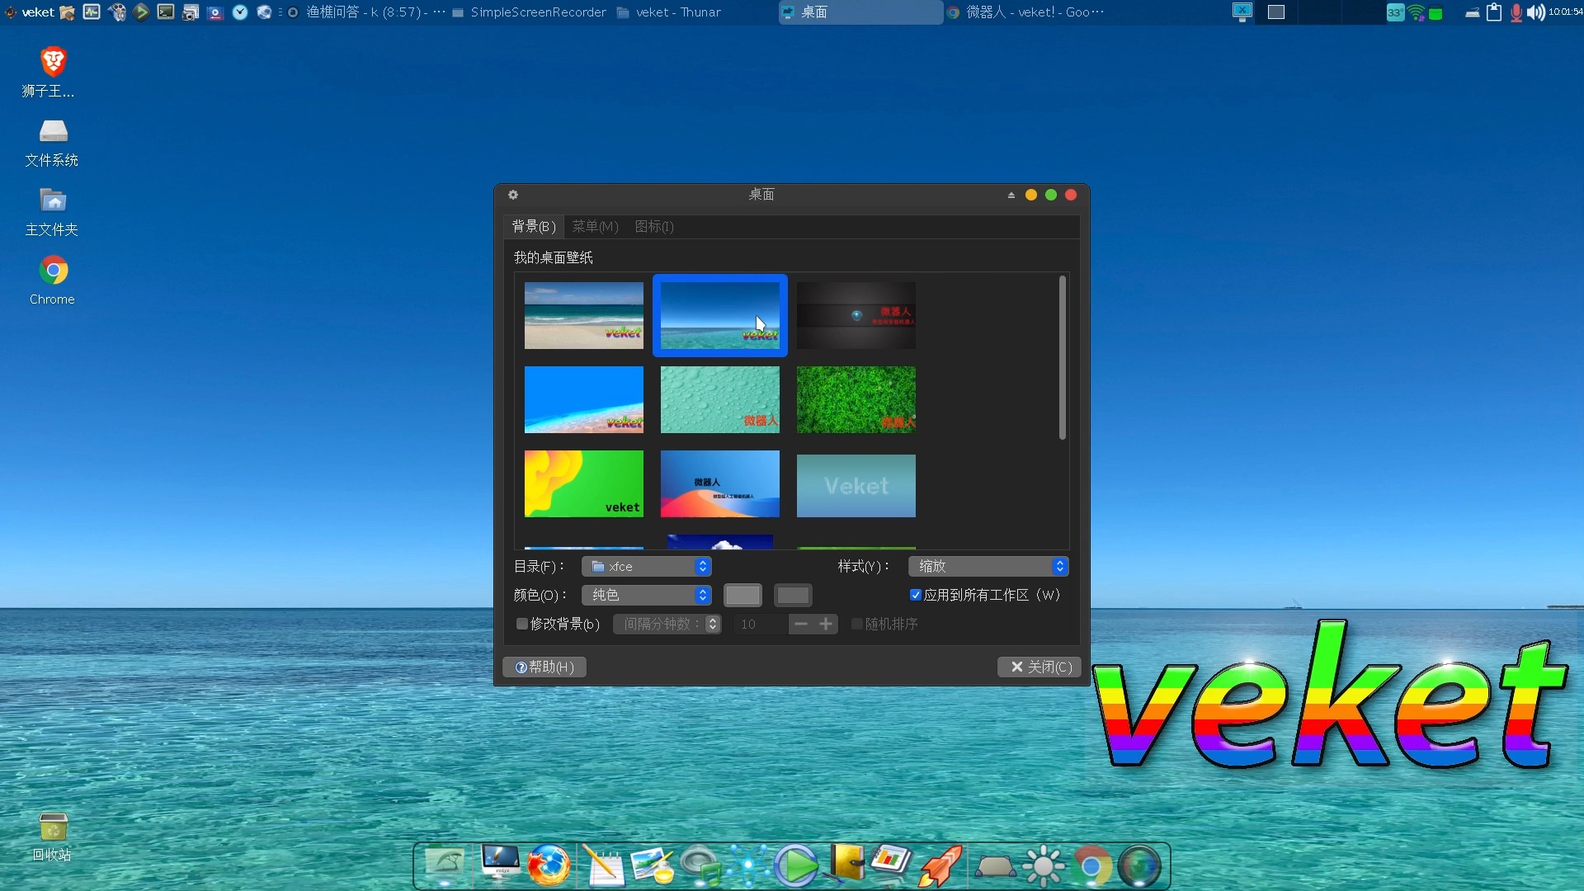Screen dimensions: 1584x891
Task: Enable 修改背景 auto-change checkbox
Action: point(520,624)
